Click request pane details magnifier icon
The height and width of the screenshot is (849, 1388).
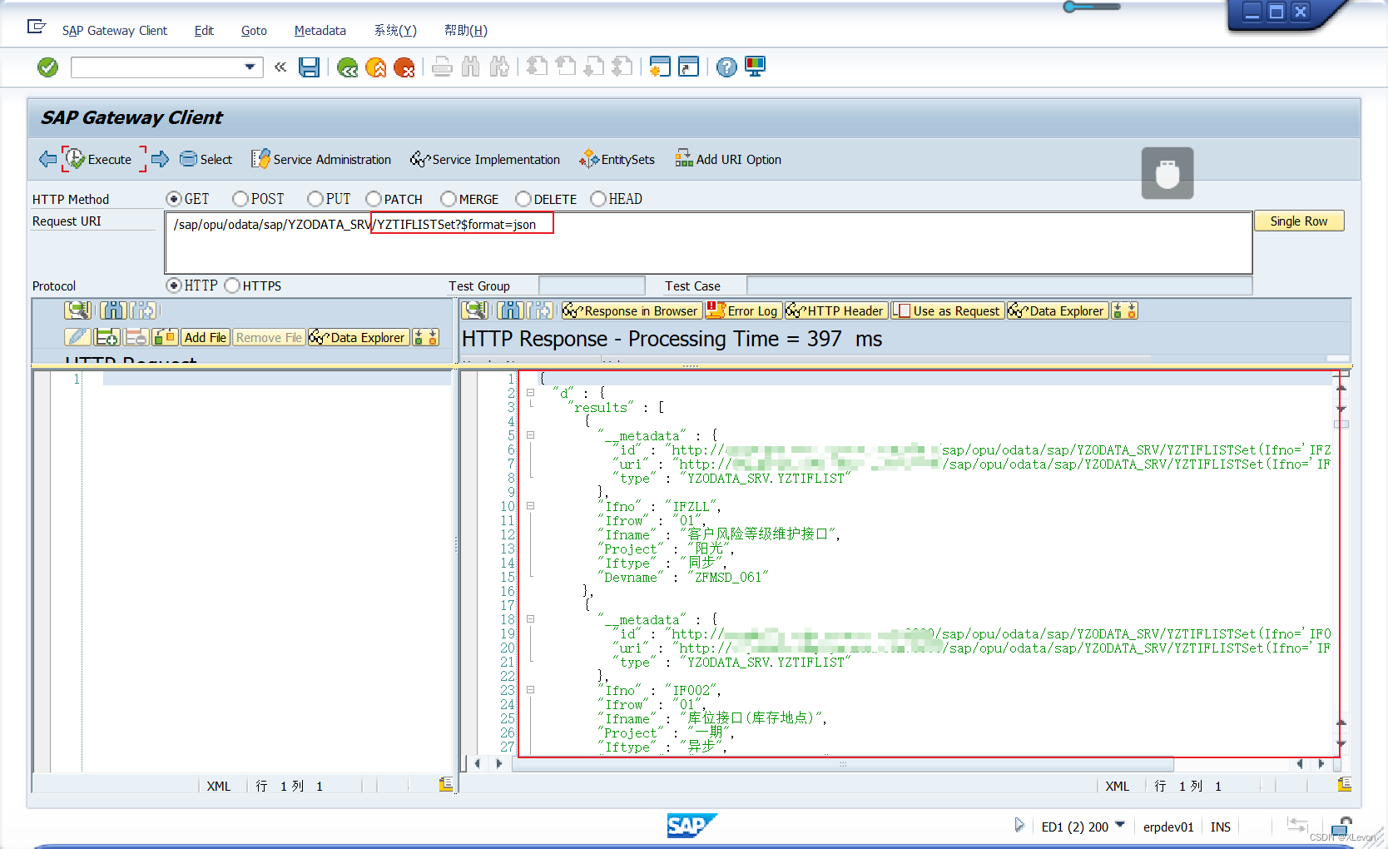tap(77, 310)
